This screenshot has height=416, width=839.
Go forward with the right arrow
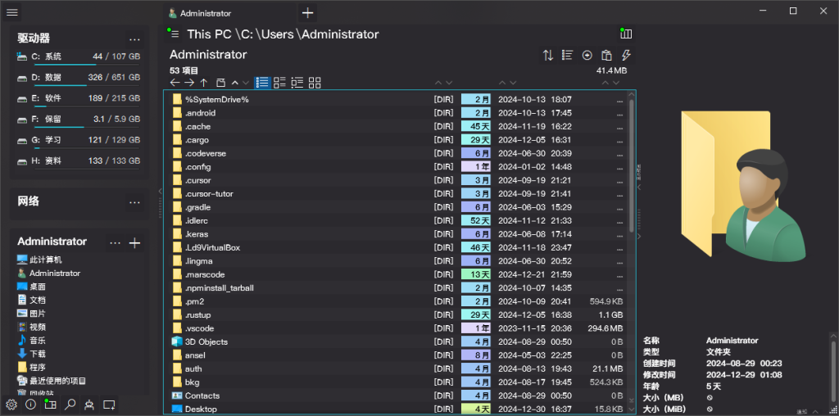[x=189, y=83]
